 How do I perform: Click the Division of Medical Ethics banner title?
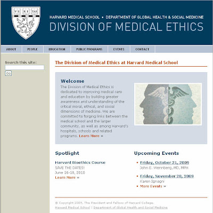[x=126, y=27]
